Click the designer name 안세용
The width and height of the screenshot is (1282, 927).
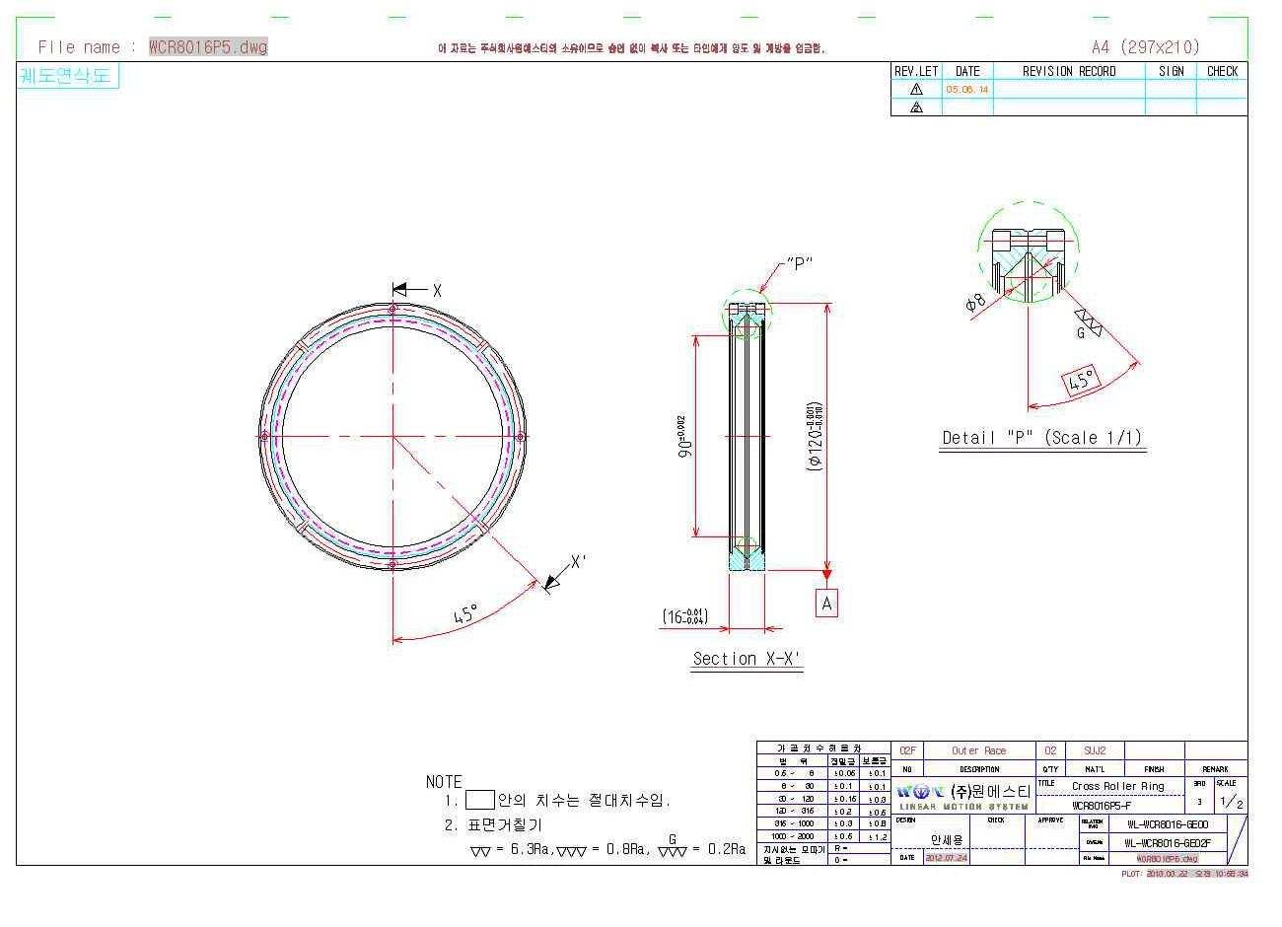point(946,840)
